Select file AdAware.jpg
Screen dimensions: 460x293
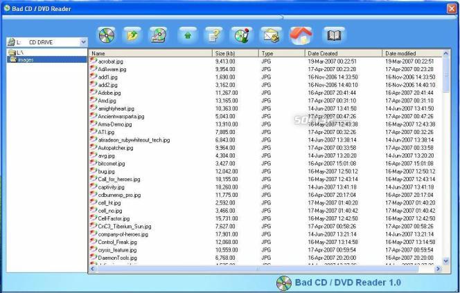point(112,69)
